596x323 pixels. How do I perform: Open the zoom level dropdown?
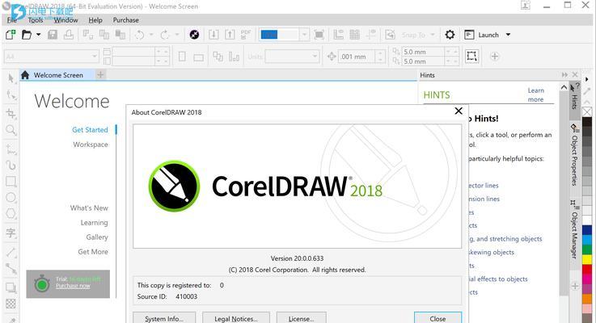[x=304, y=35]
